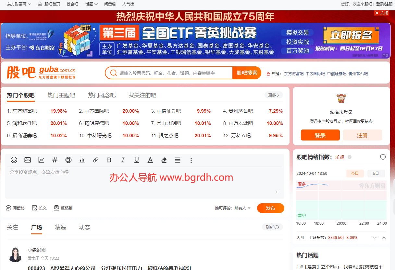Open the emoji picker in the post editor

pyautogui.click(x=14, y=160)
